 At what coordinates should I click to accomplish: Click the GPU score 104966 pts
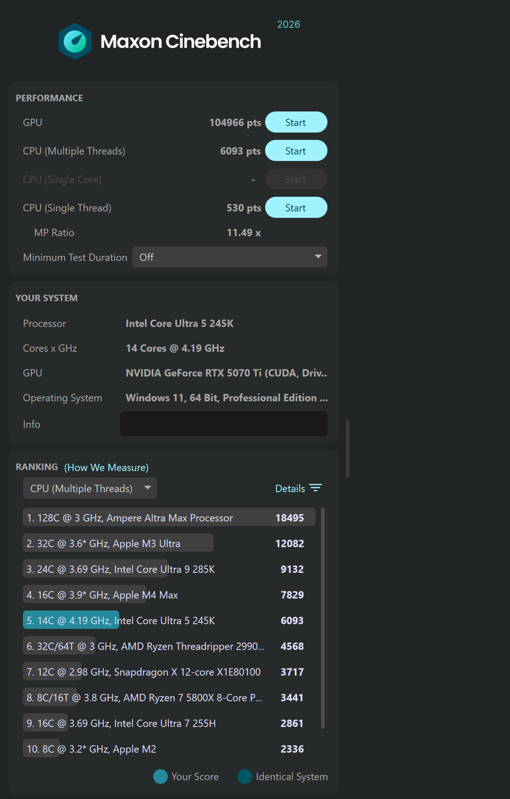point(235,122)
